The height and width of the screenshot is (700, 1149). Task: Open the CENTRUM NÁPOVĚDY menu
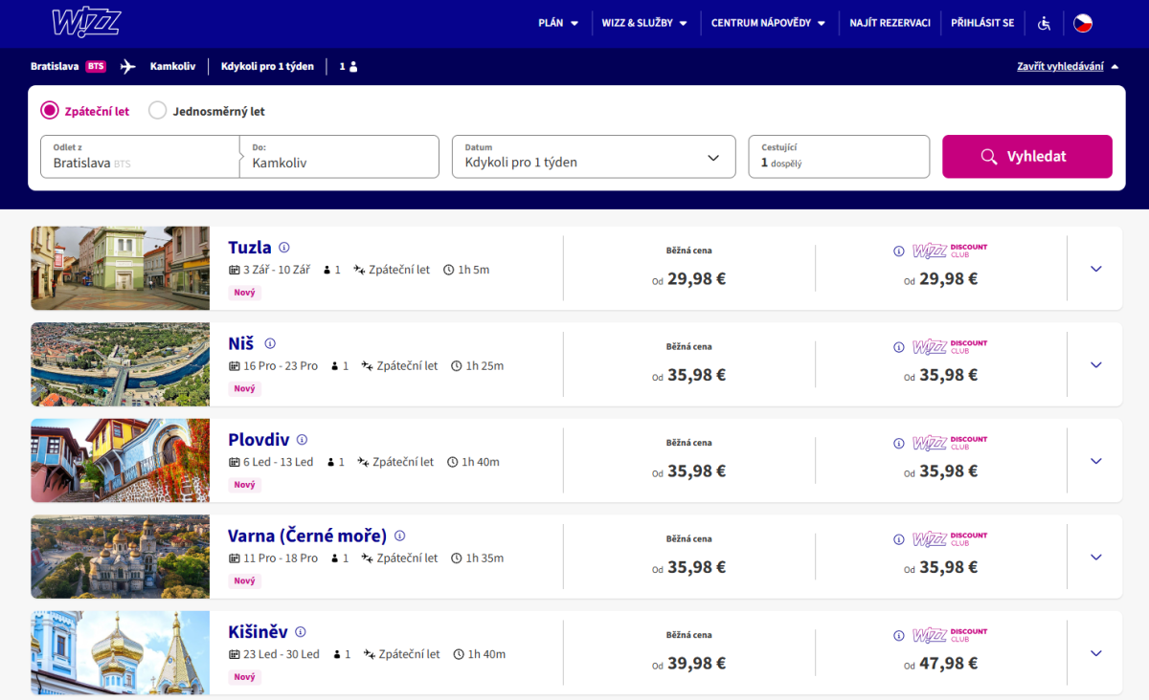(767, 23)
